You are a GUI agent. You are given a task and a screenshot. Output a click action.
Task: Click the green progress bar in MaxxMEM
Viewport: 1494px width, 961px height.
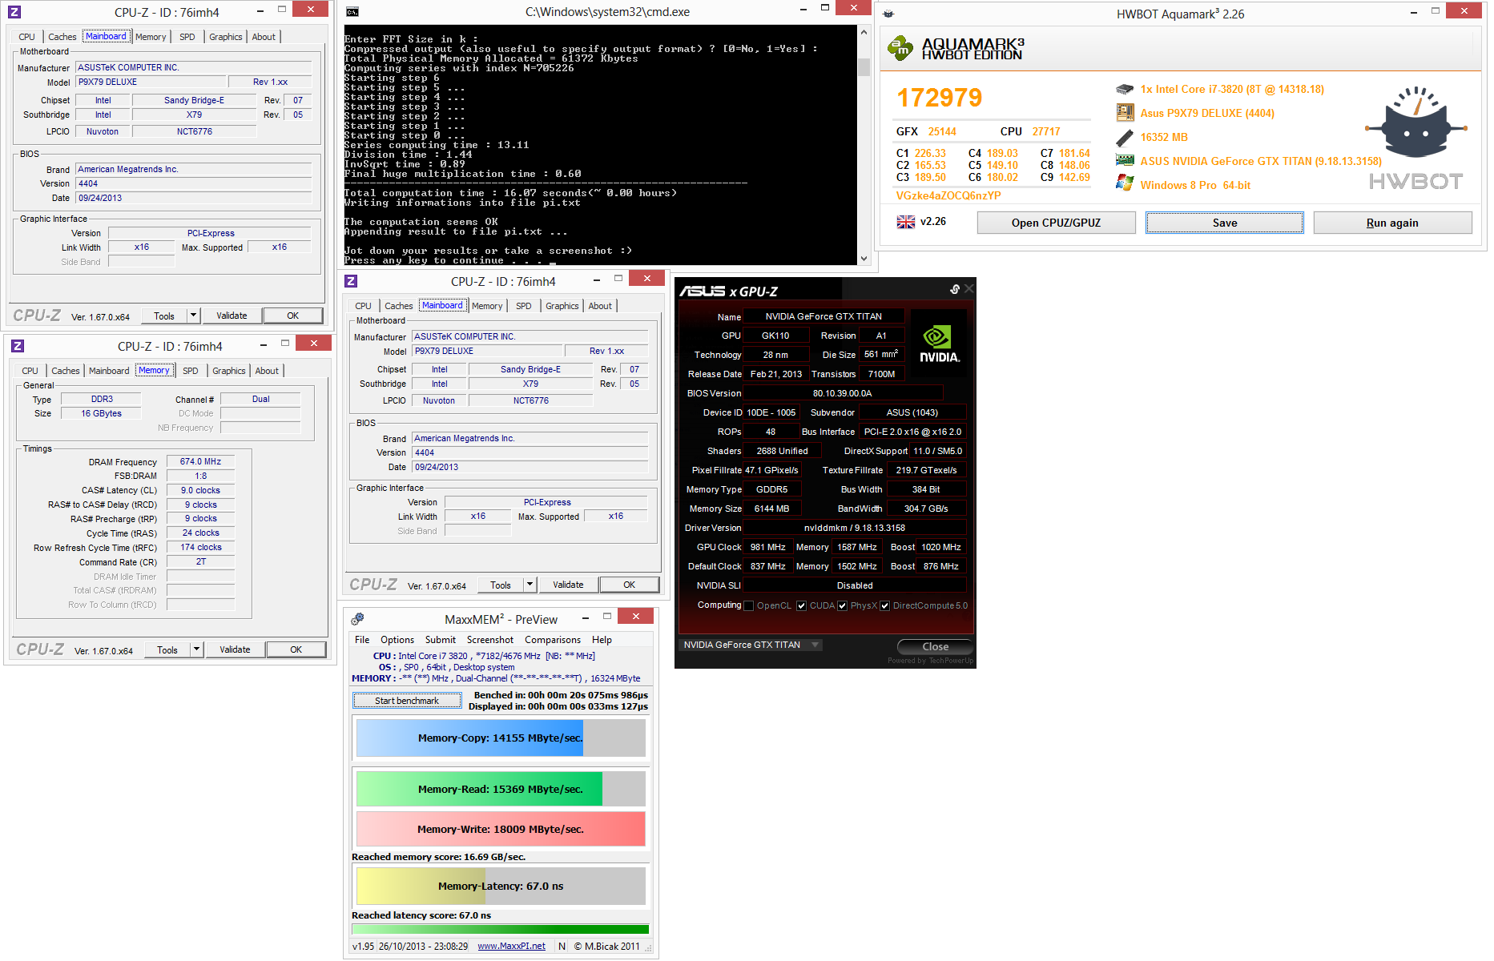[x=501, y=930]
